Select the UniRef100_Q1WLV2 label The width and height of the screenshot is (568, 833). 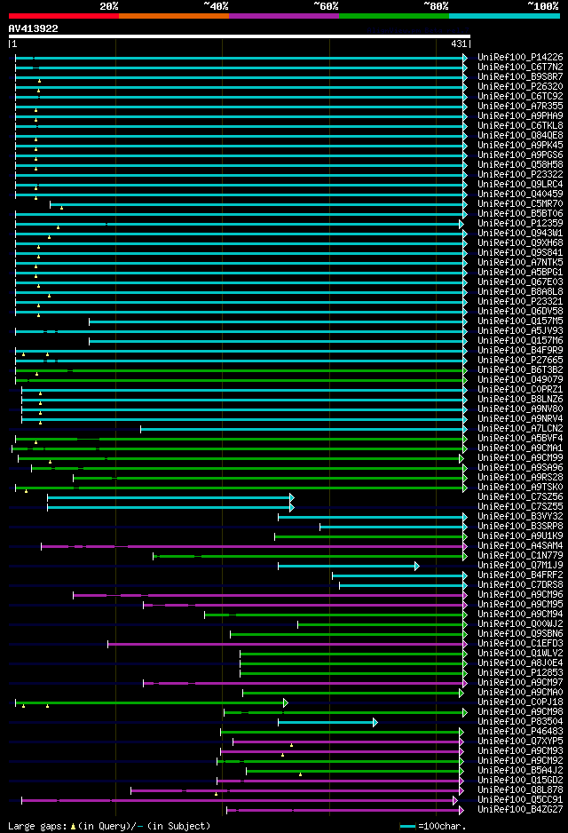tap(520, 653)
